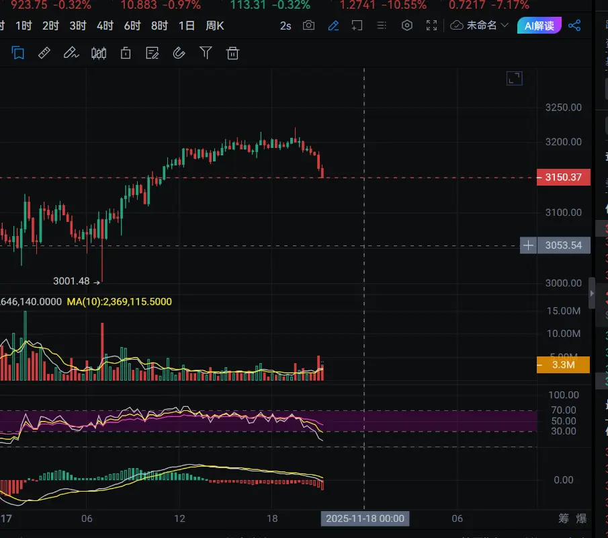608x538 pixels.
Task: Pick the freehand pen drawing tool
Action: click(71, 52)
